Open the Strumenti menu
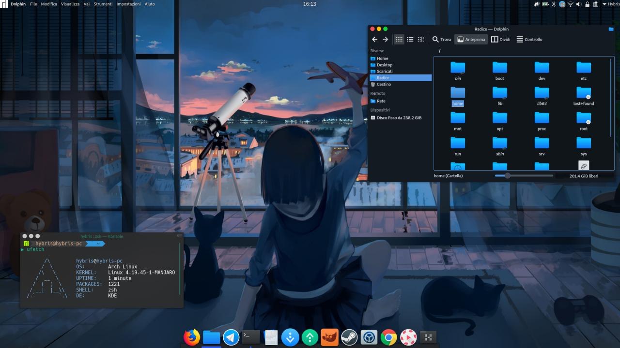Viewport: 620px width, 348px height. [x=103, y=4]
